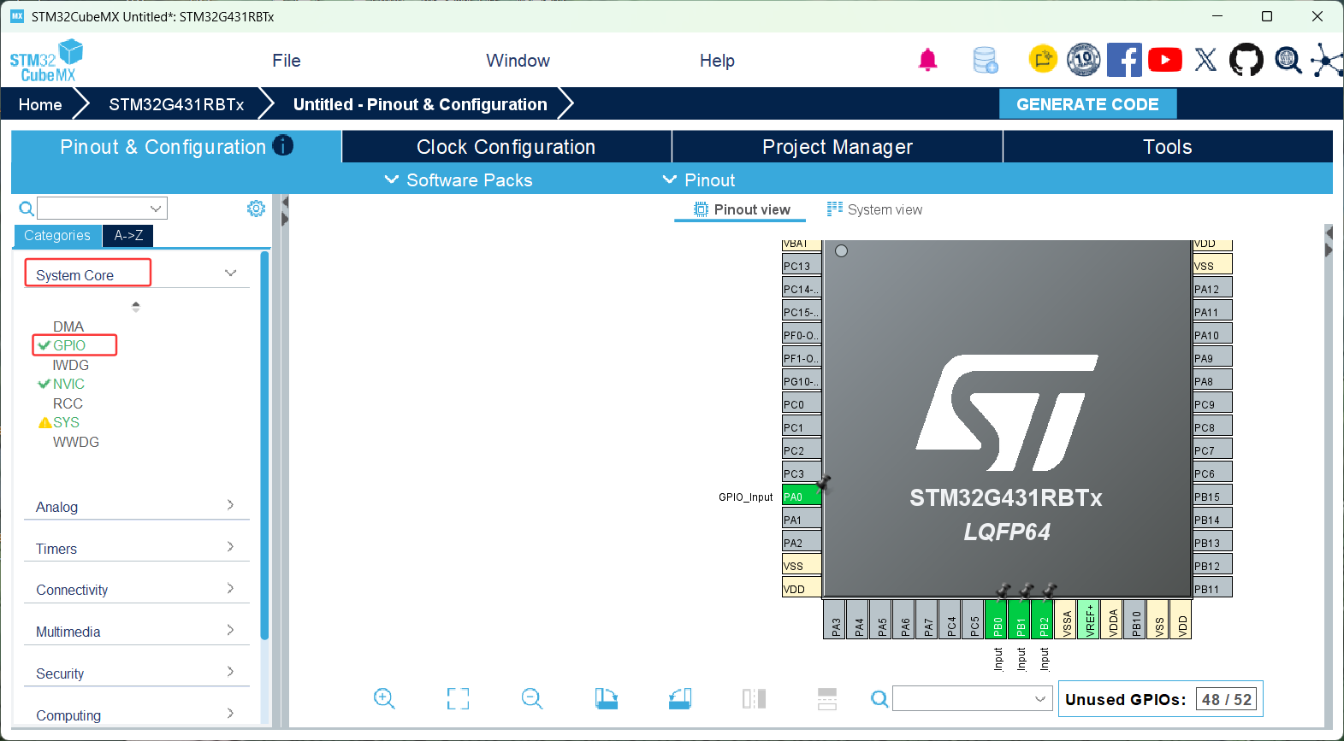
Task: Click the category search magnifier icon
Action: pyautogui.click(x=27, y=209)
